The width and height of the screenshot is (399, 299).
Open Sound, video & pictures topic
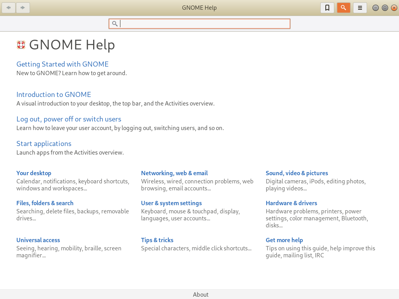click(297, 173)
